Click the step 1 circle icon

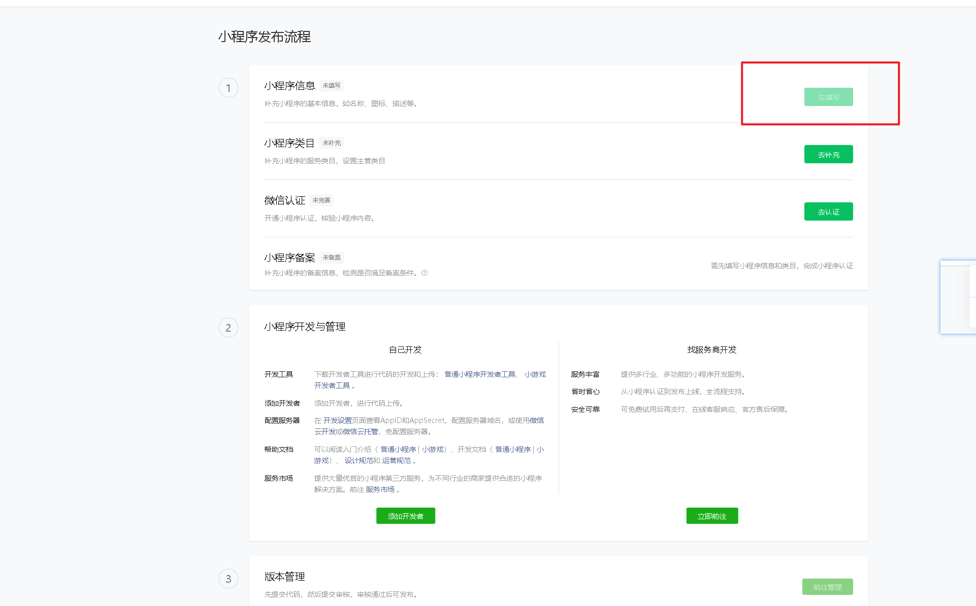(229, 88)
